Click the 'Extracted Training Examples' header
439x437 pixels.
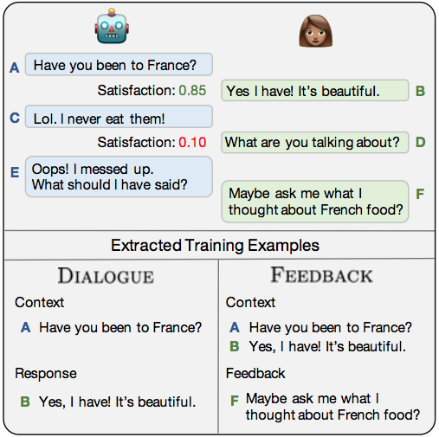tap(216, 246)
